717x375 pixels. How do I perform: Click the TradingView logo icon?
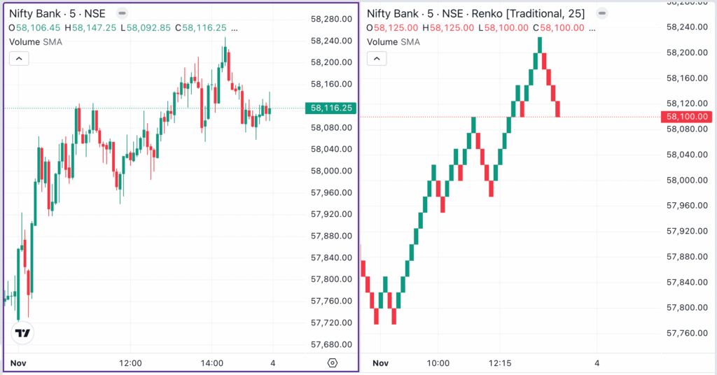23,333
